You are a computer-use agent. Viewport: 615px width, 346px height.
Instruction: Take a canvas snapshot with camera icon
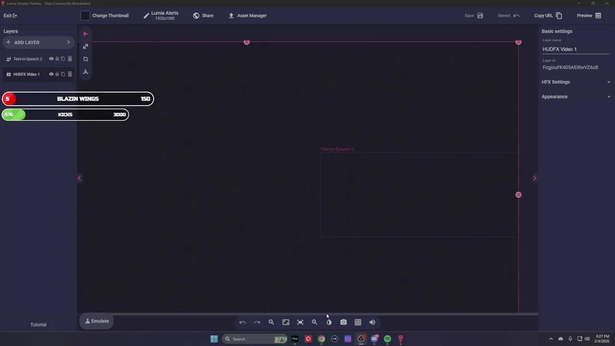click(344, 322)
